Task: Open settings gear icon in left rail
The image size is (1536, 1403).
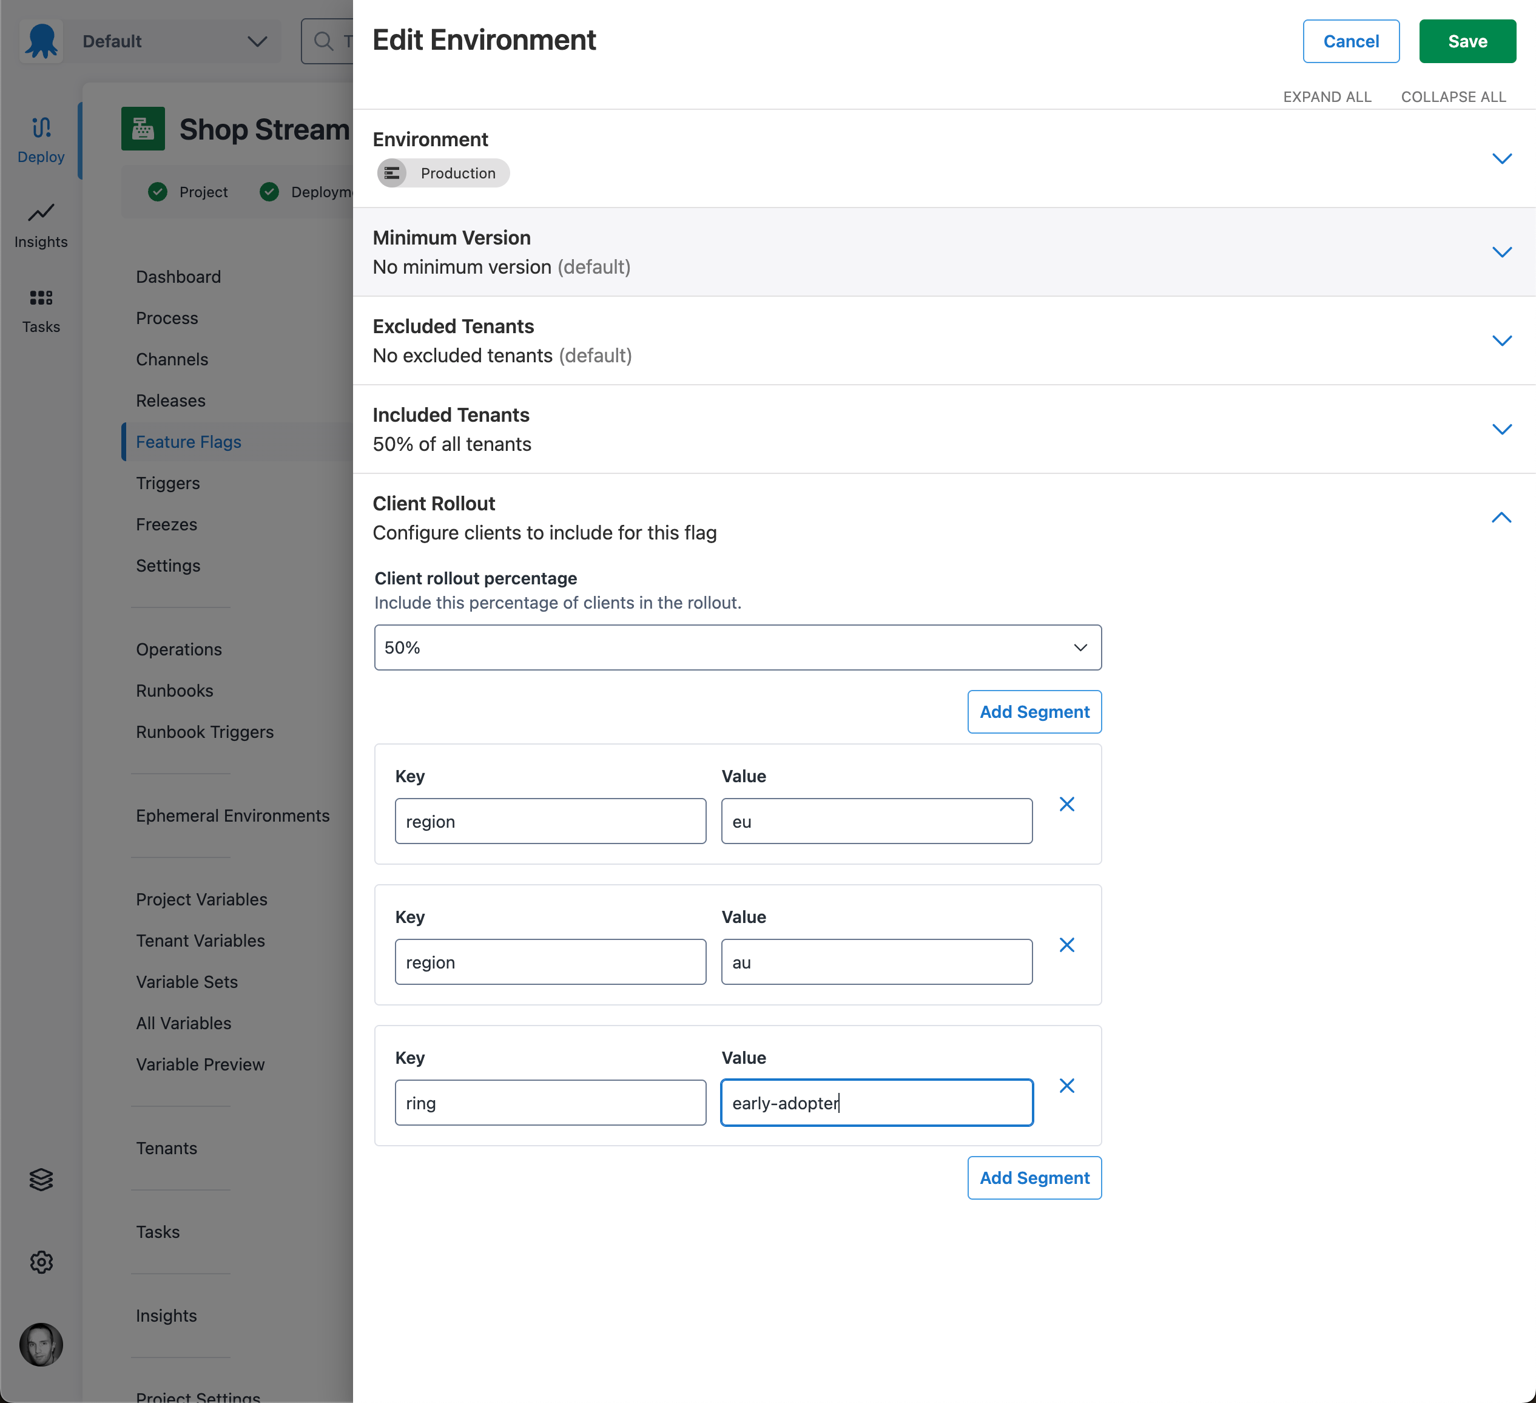Action: tap(41, 1262)
